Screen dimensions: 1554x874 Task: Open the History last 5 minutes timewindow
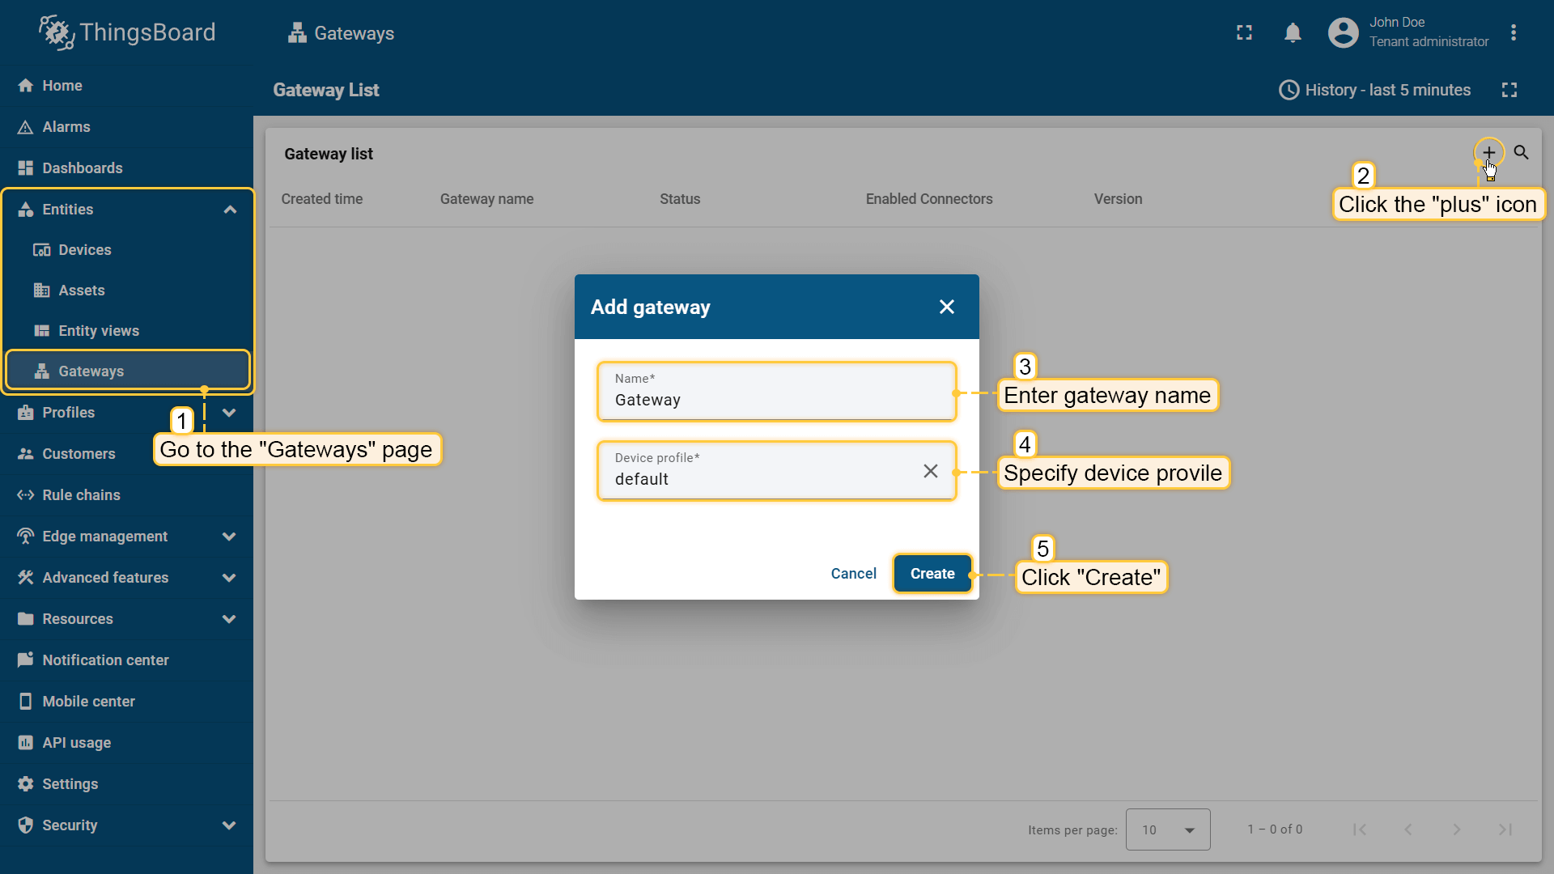tap(1374, 90)
